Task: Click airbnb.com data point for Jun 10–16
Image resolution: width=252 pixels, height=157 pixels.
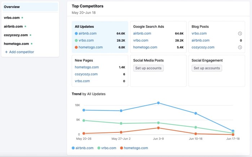Action: point(195,113)
